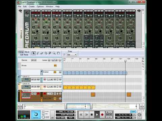Click the loop arrow icon in the transport
Viewport: 162px width, 121px height.
tap(139, 115)
